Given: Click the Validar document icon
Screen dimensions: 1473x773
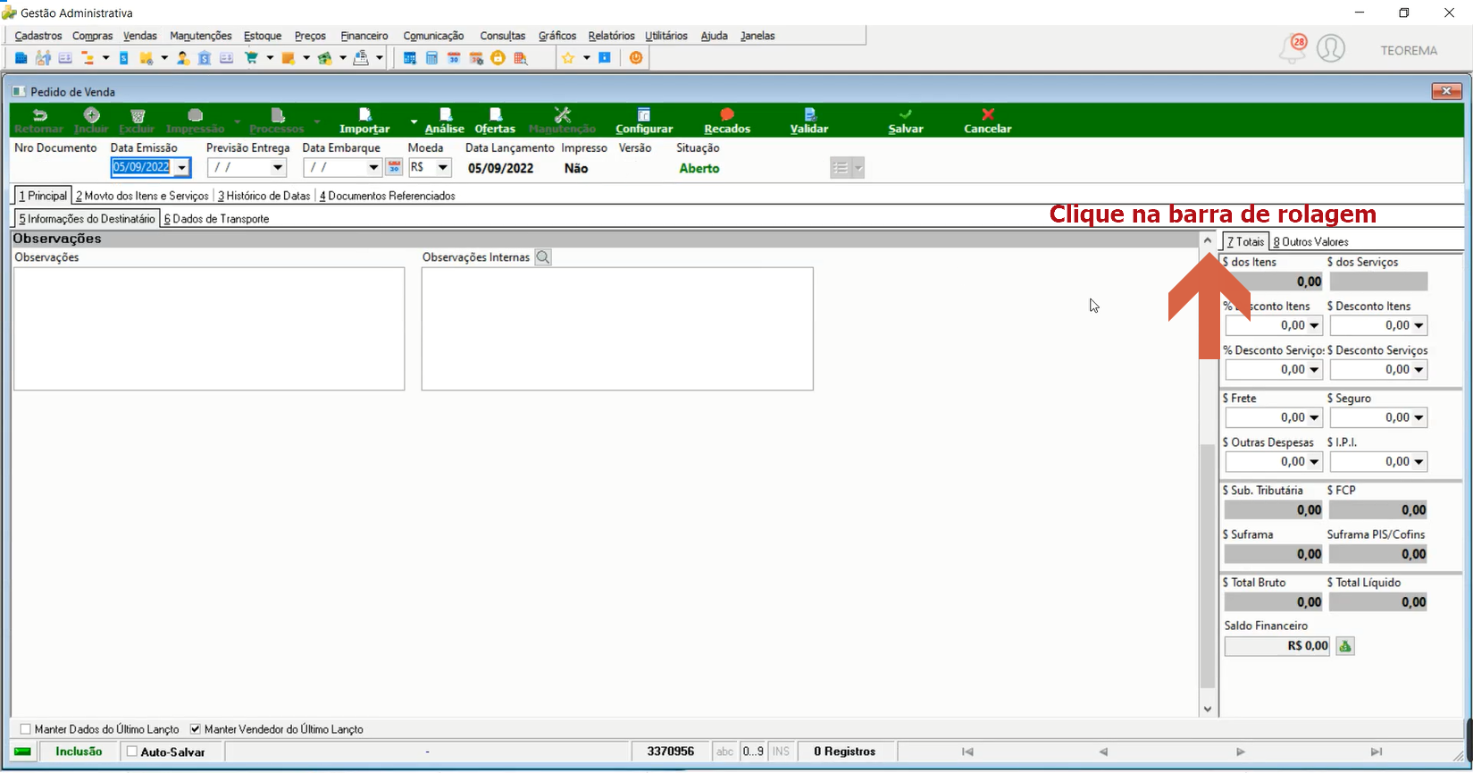Looking at the screenshot, I should pyautogui.click(x=809, y=114).
